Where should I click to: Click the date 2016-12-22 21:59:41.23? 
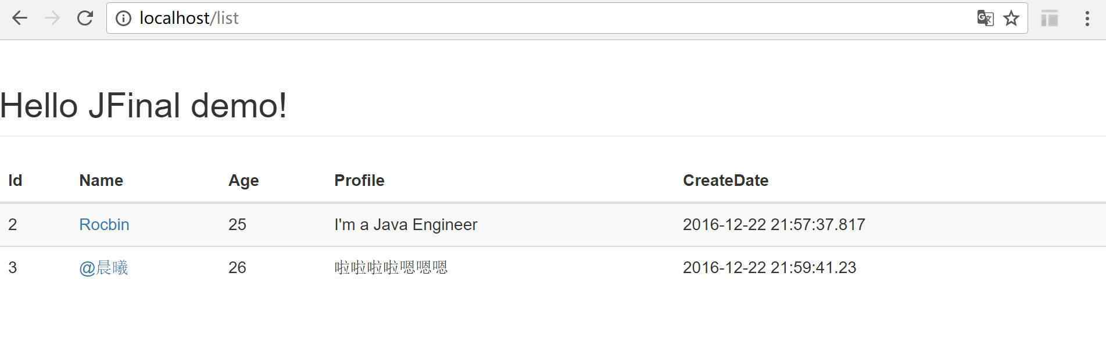pyautogui.click(x=769, y=267)
